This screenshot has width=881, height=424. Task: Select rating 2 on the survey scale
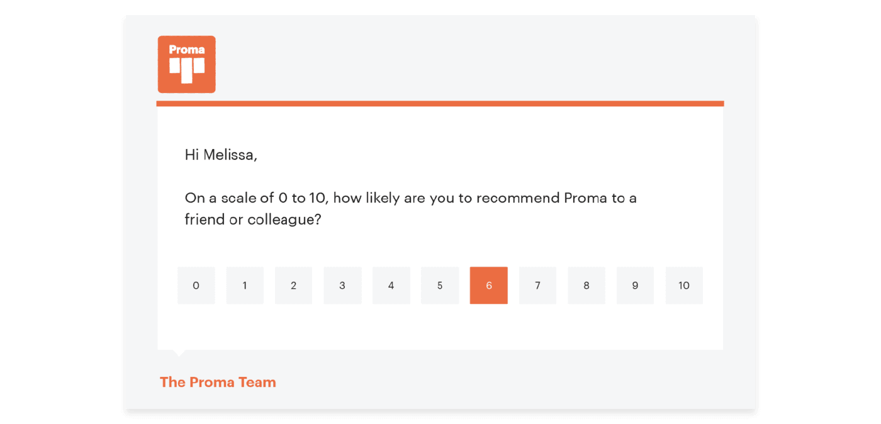coord(293,285)
